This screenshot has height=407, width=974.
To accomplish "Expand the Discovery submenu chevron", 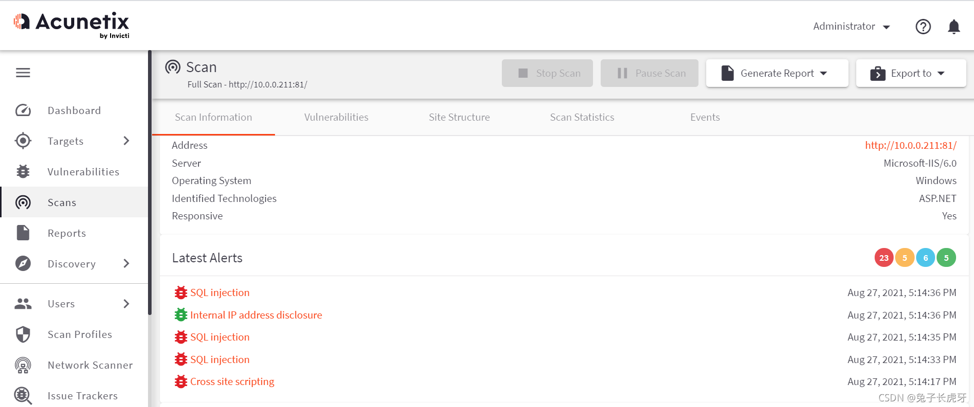I will click(126, 263).
